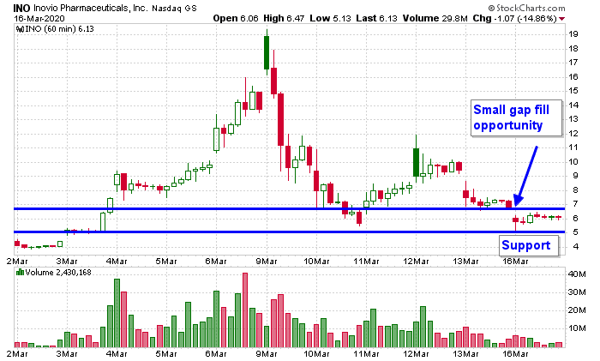Click the 10Mar label under the volume panel
The image size is (600, 361).
tap(316, 354)
